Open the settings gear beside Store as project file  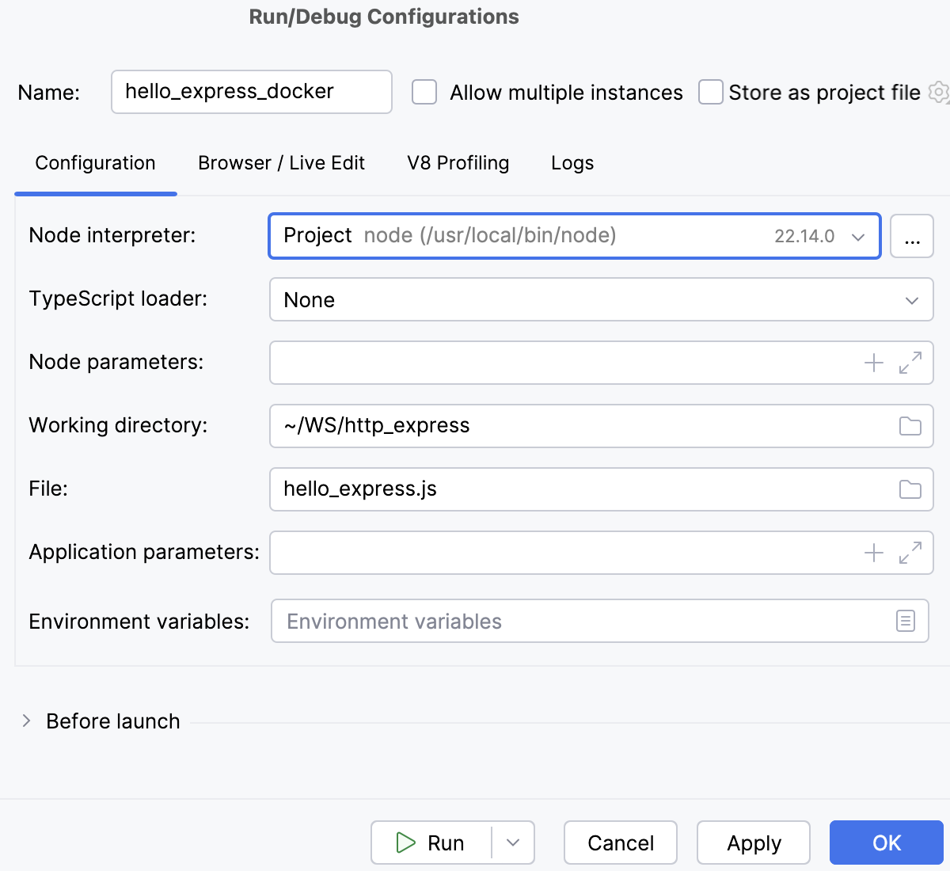pyautogui.click(x=937, y=92)
